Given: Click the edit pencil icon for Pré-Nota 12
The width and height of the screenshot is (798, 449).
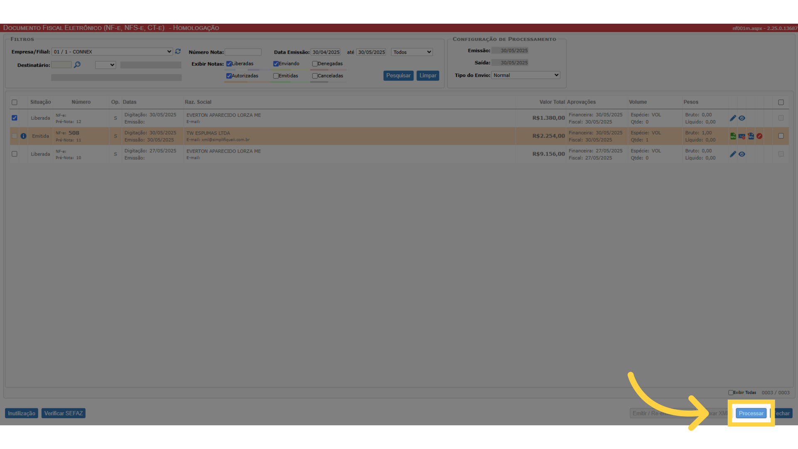Looking at the screenshot, I should (733, 118).
